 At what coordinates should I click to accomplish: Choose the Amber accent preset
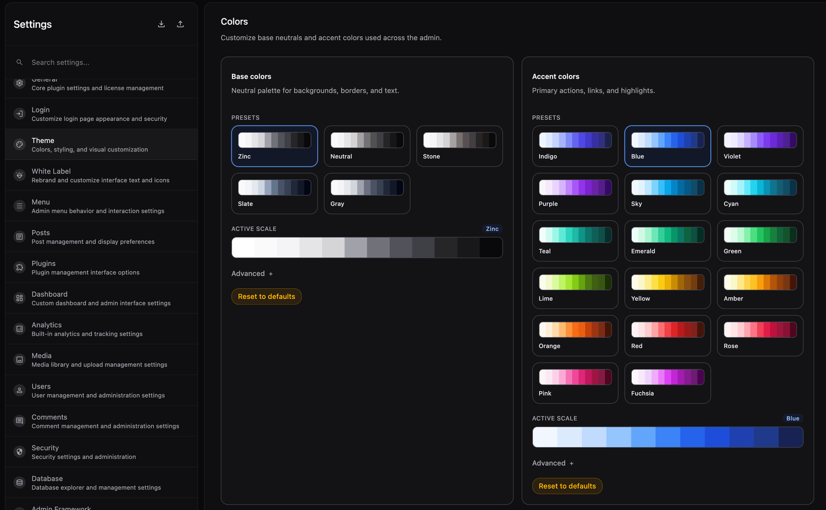(x=760, y=288)
